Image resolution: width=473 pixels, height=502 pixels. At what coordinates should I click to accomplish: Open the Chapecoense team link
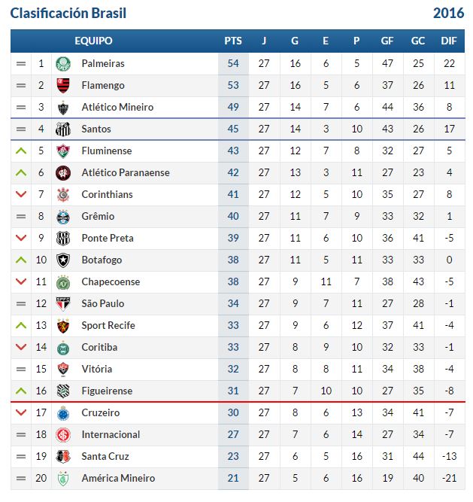[111, 281]
